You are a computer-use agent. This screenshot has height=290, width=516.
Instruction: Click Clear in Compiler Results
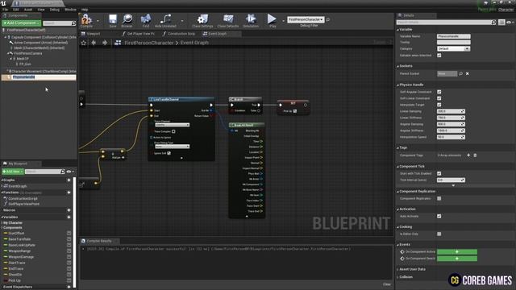[x=387, y=284]
